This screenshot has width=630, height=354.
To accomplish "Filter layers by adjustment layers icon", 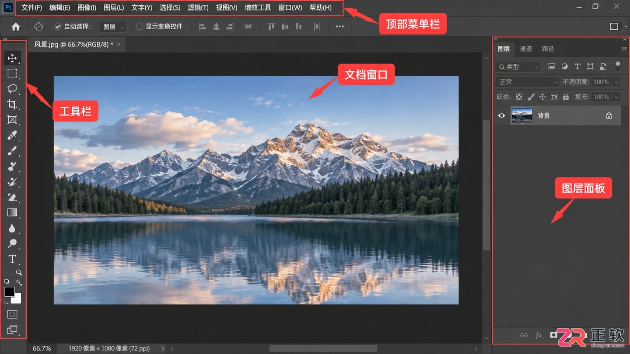I will [x=565, y=66].
